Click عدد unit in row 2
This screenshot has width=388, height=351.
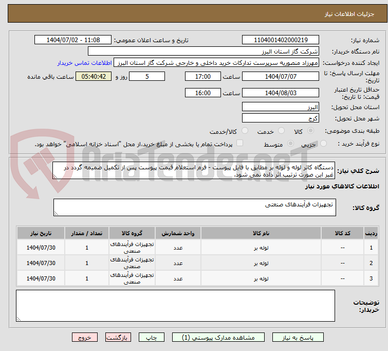(178, 263)
